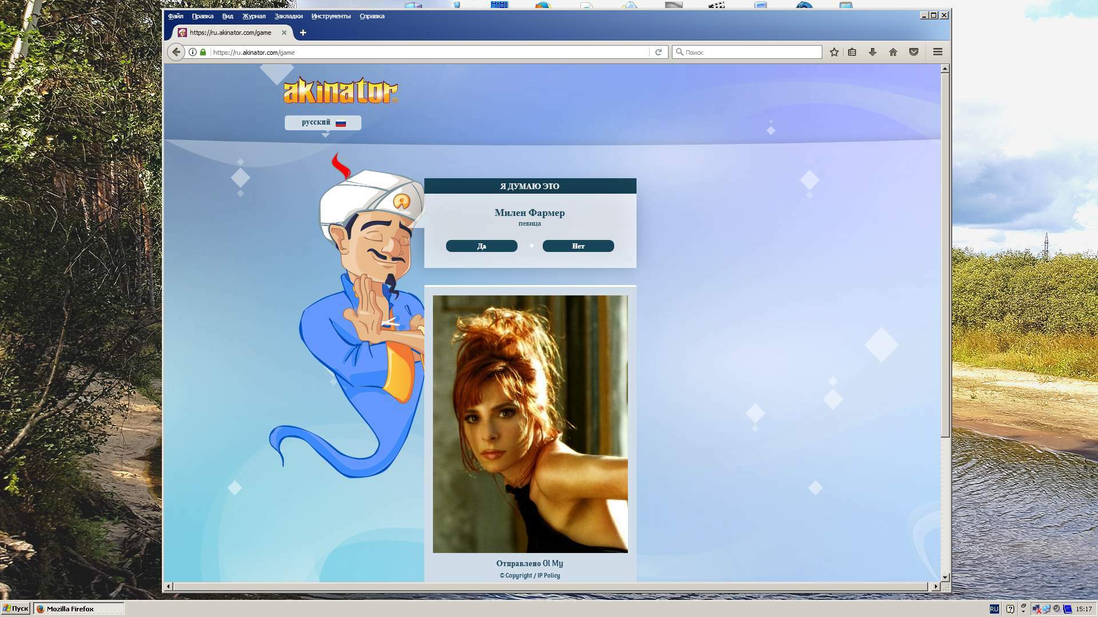Image resolution: width=1098 pixels, height=617 pixels.
Task: Open the русский language dropdown
Action: pos(323,122)
